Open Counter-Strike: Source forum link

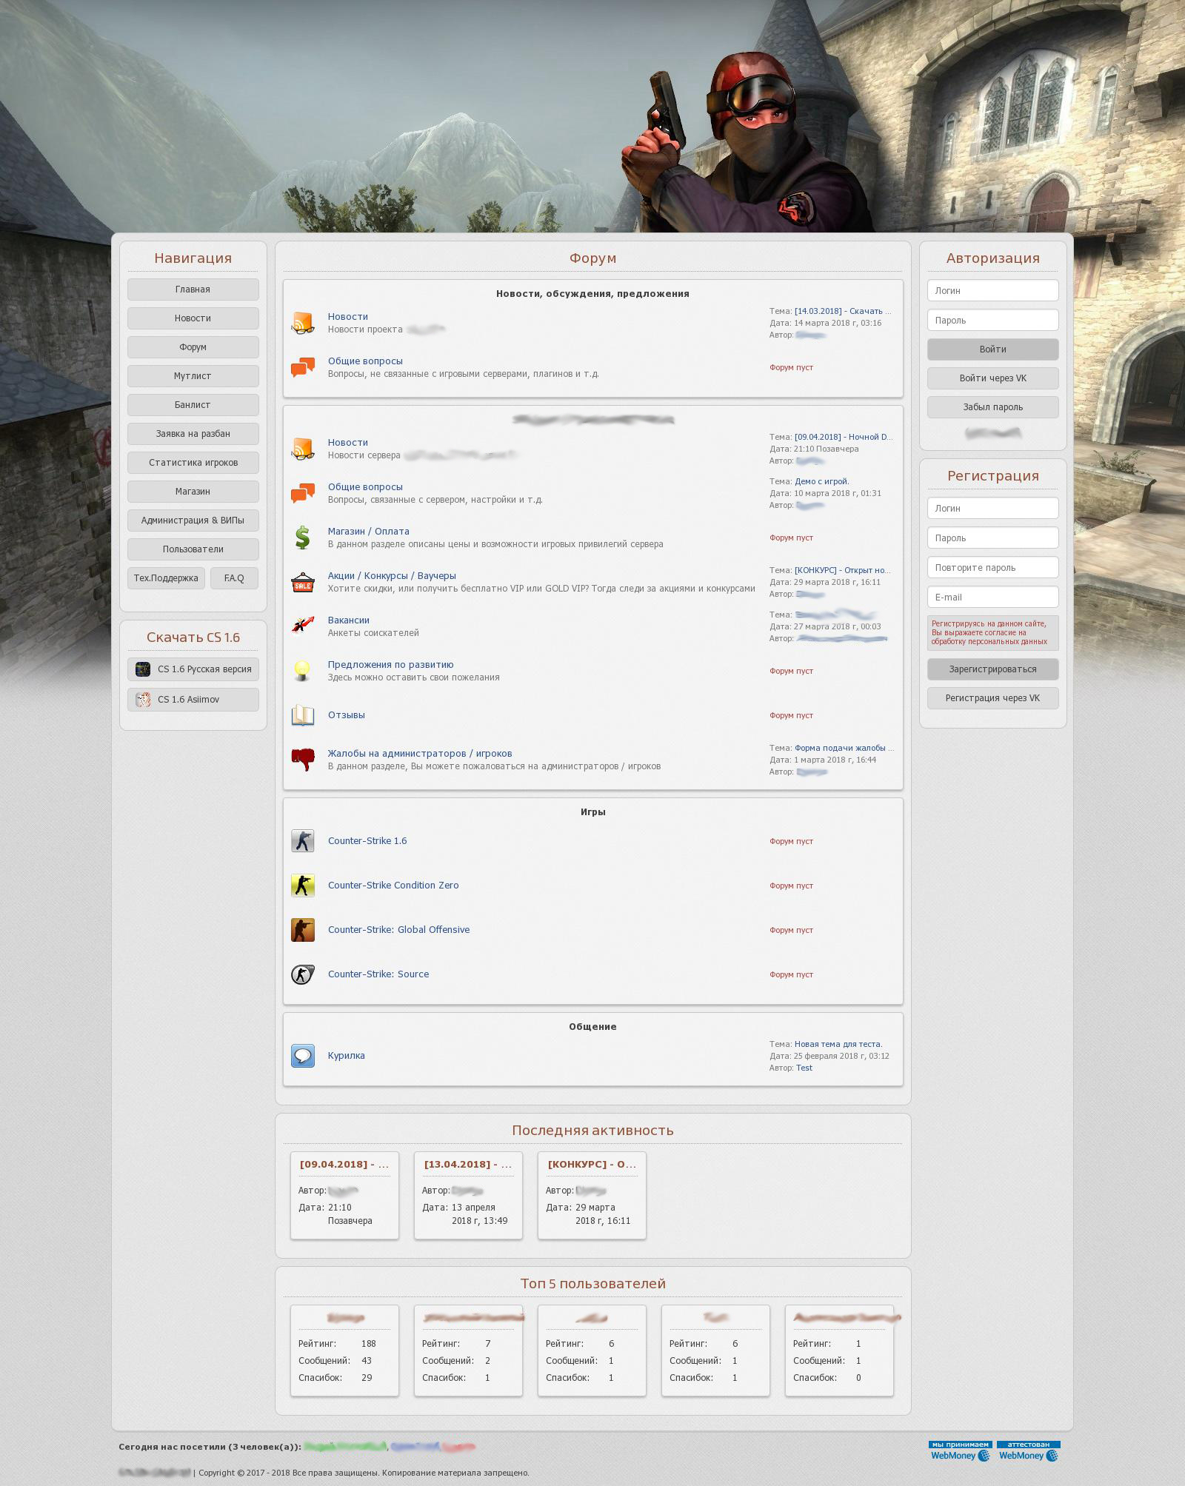coord(378,974)
